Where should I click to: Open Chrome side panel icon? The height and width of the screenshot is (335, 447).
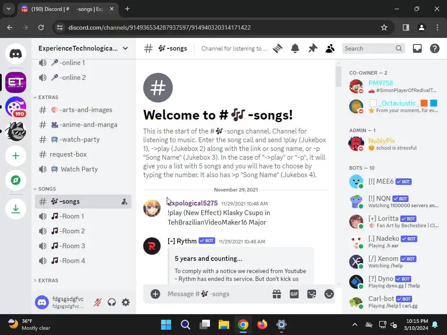(x=406, y=27)
